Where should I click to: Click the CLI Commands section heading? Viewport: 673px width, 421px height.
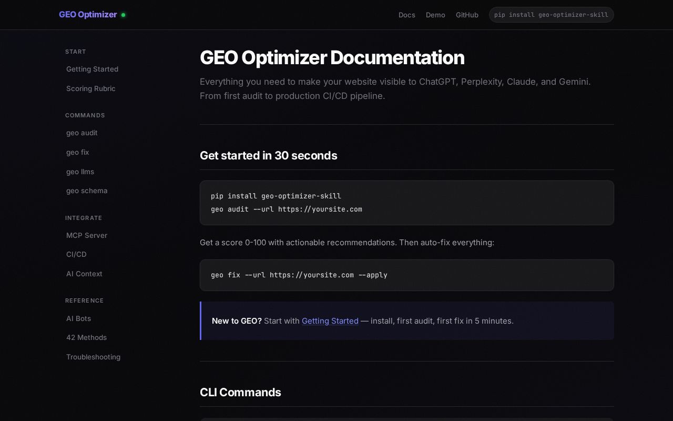240,392
